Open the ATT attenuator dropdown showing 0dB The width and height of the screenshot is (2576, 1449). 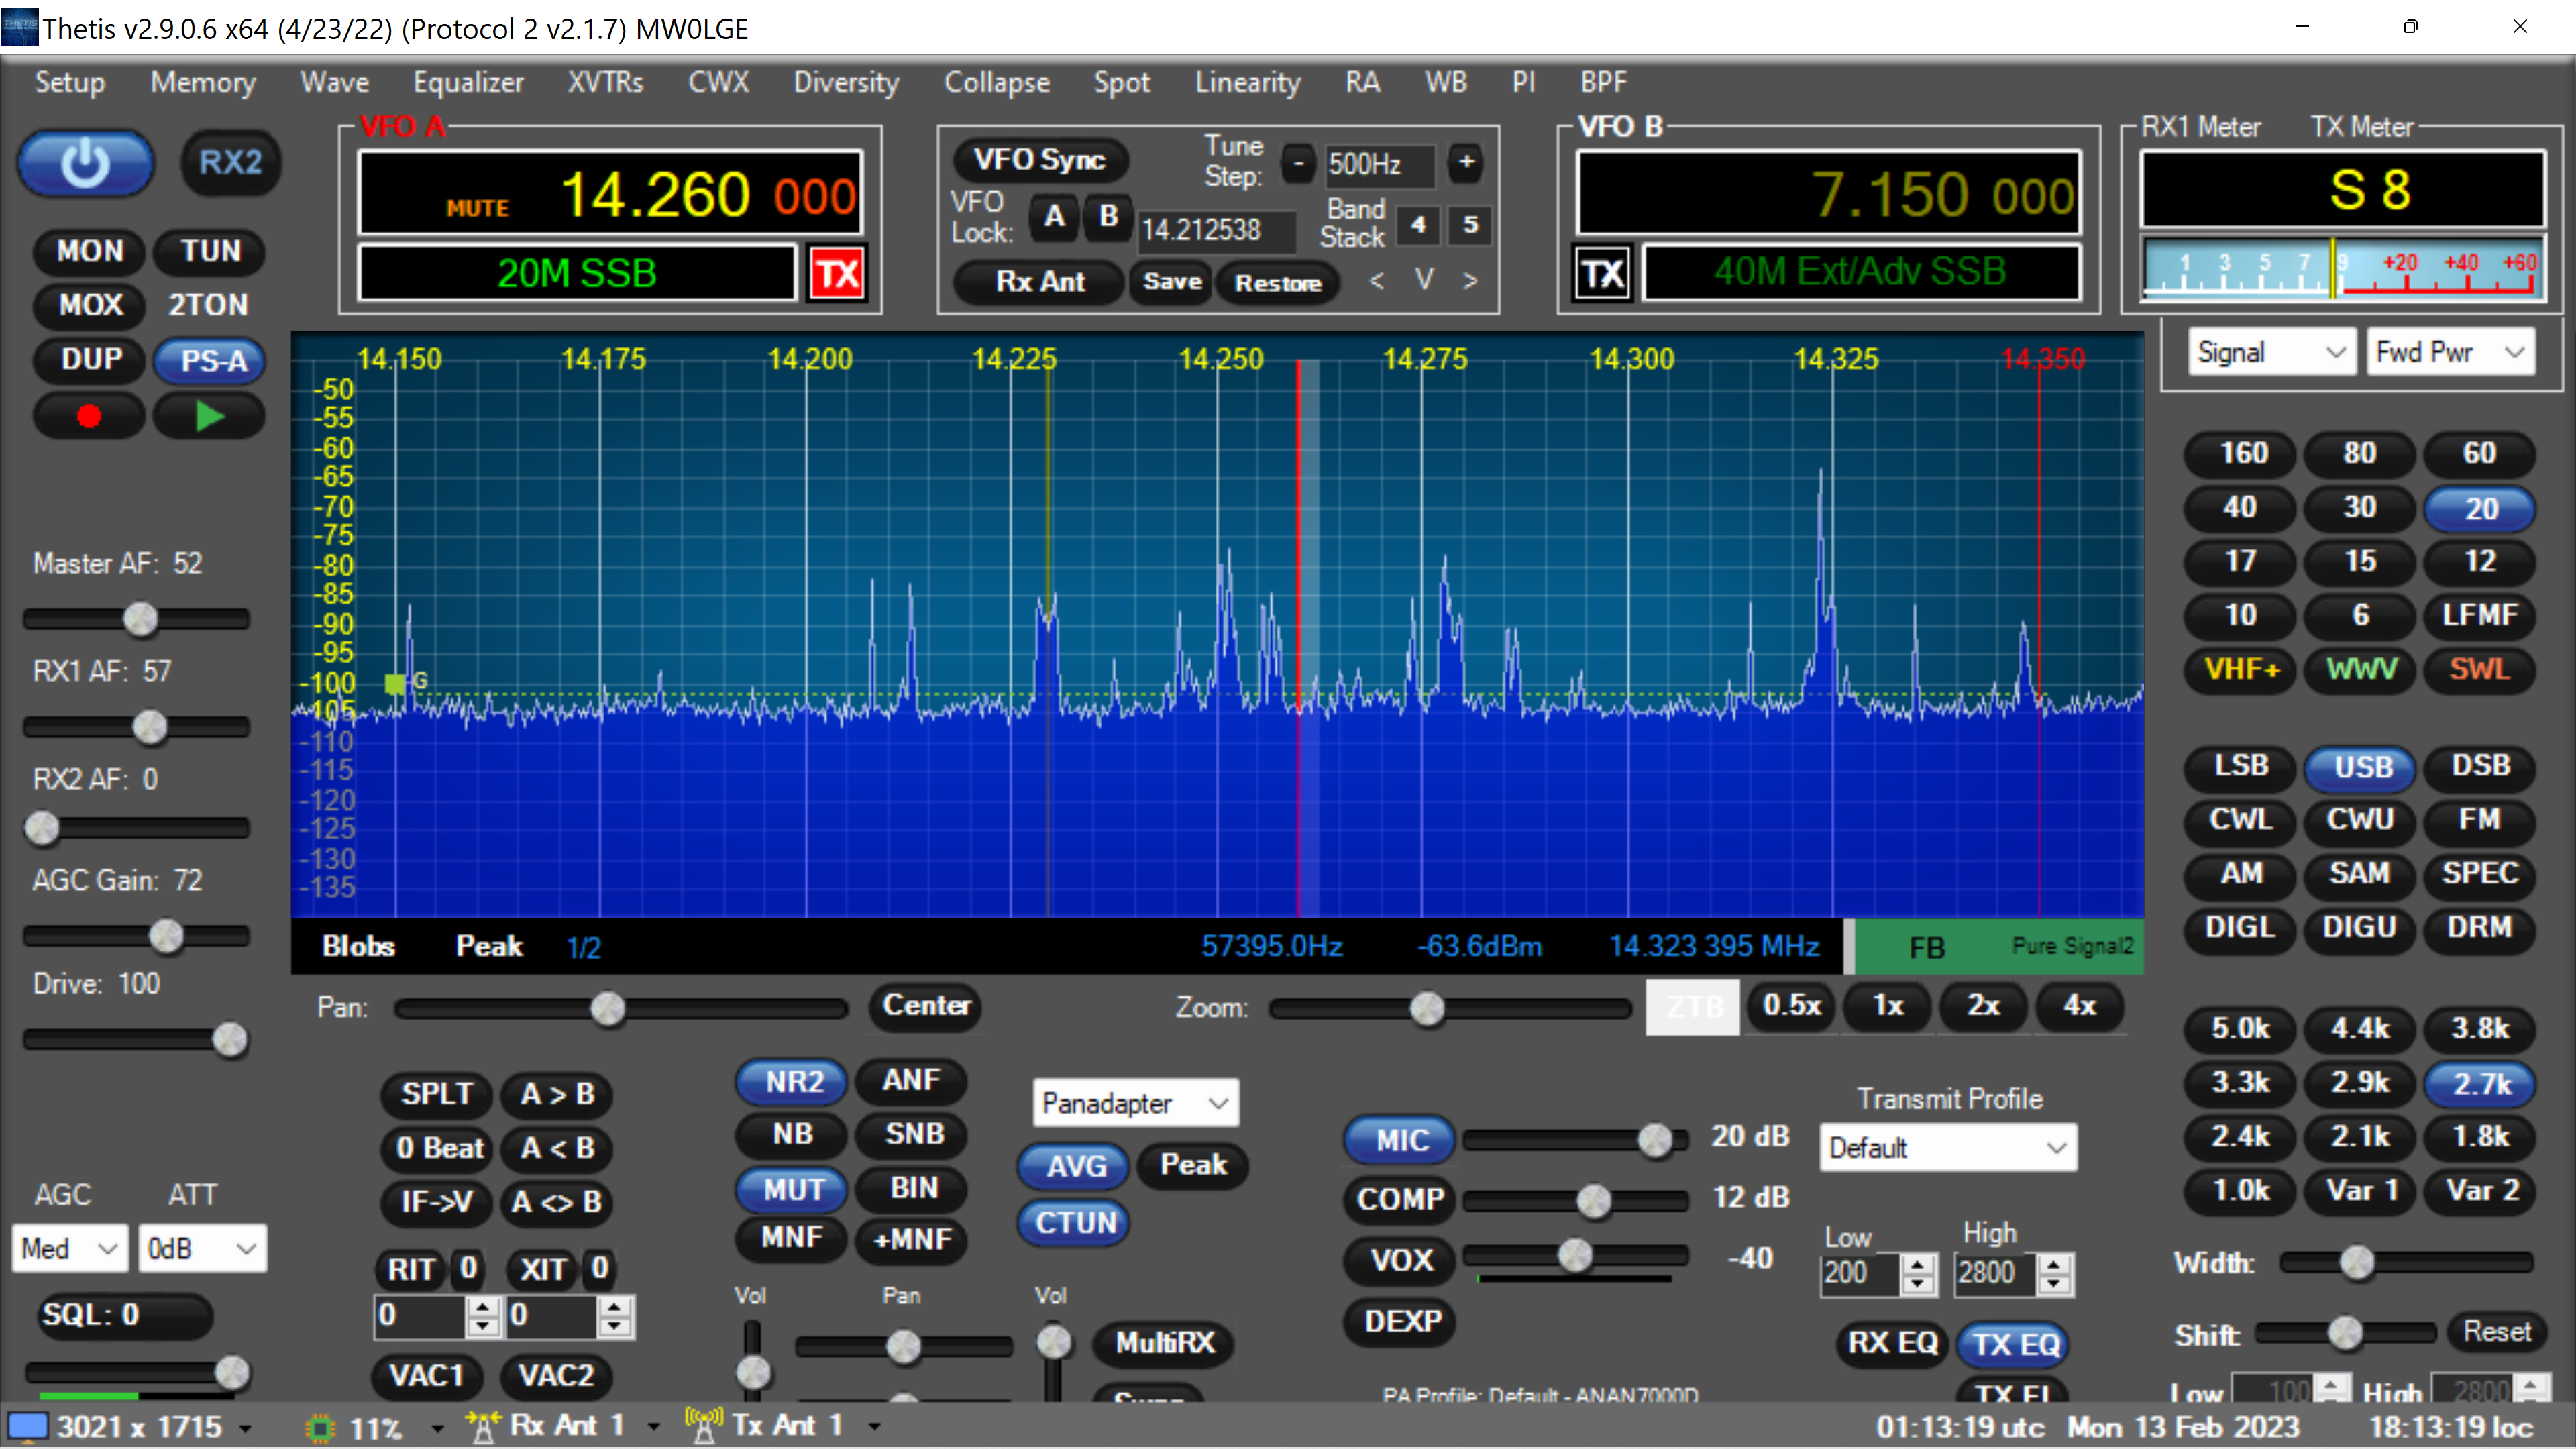pyautogui.click(x=202, y=1248)
